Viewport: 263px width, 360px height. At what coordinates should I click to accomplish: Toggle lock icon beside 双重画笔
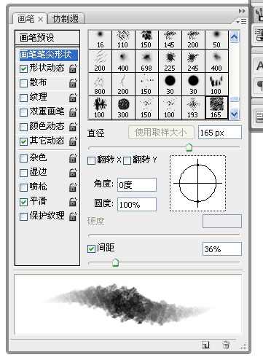(x=73, y=112)
